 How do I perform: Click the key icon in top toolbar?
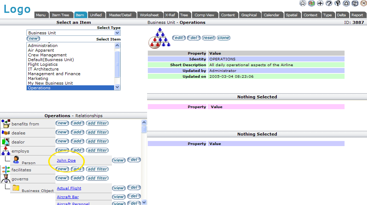(x=338, y=3)
